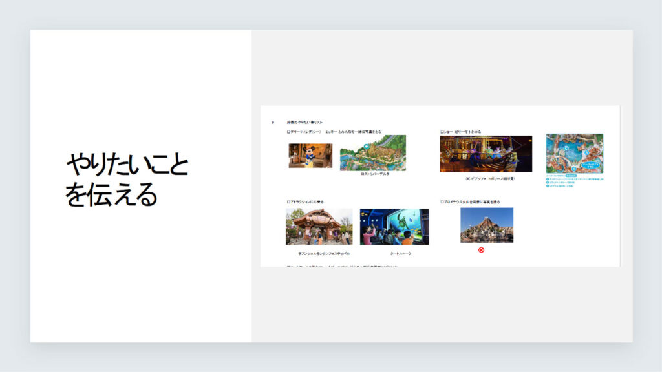Click the Mickey Mouse greeting photo

click(x=310, y=155)
